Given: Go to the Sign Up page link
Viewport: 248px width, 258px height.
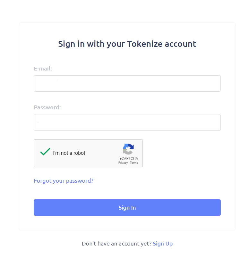Looking at the screenshot, I should pos(163,244).
